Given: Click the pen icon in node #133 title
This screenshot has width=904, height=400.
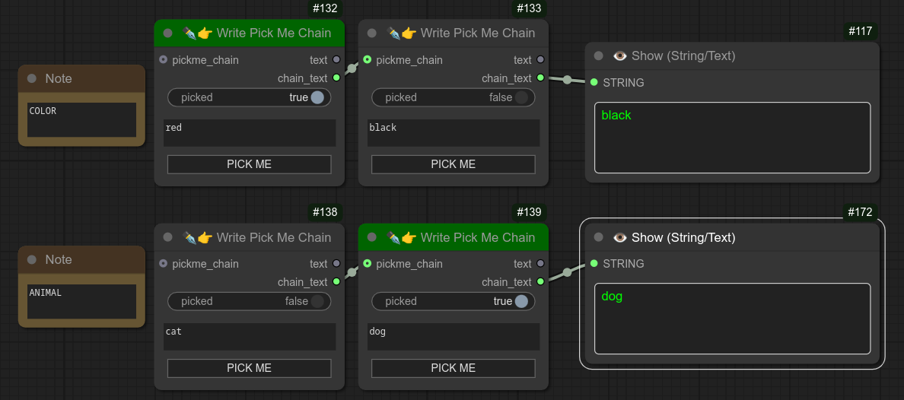Looking at the screenshot, I should point(394,33).
